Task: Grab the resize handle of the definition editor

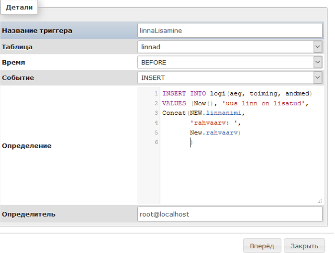Action: pos(320,201)
